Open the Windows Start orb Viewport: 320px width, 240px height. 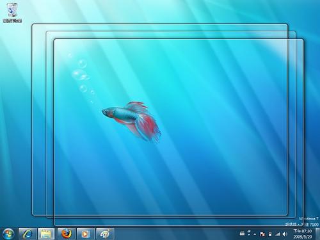tap(8, 234)
